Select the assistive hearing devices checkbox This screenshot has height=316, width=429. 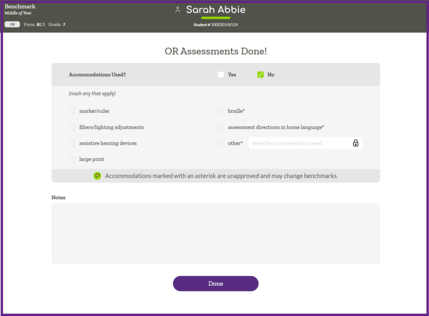point(73,143)
